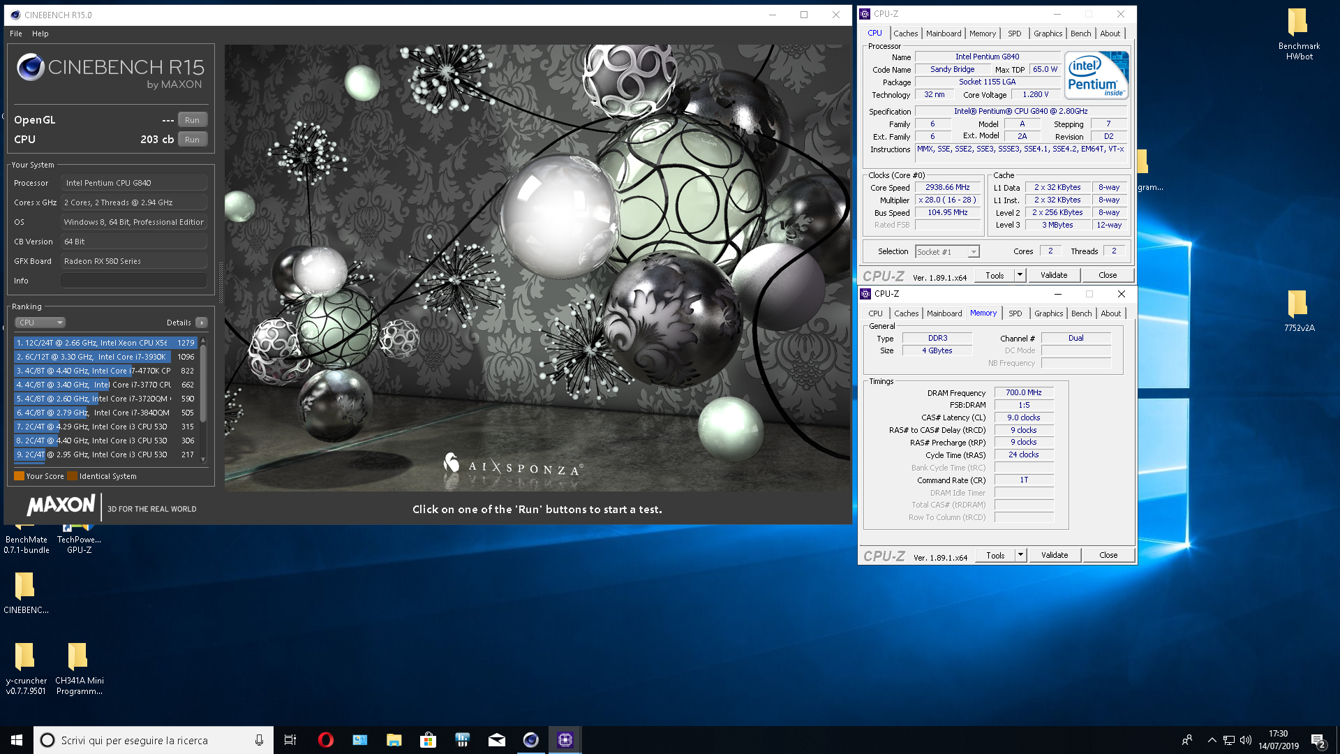Open the CPU ranking type dropdown
Screen dimensions: 1340x754
(x=40, y=323)
